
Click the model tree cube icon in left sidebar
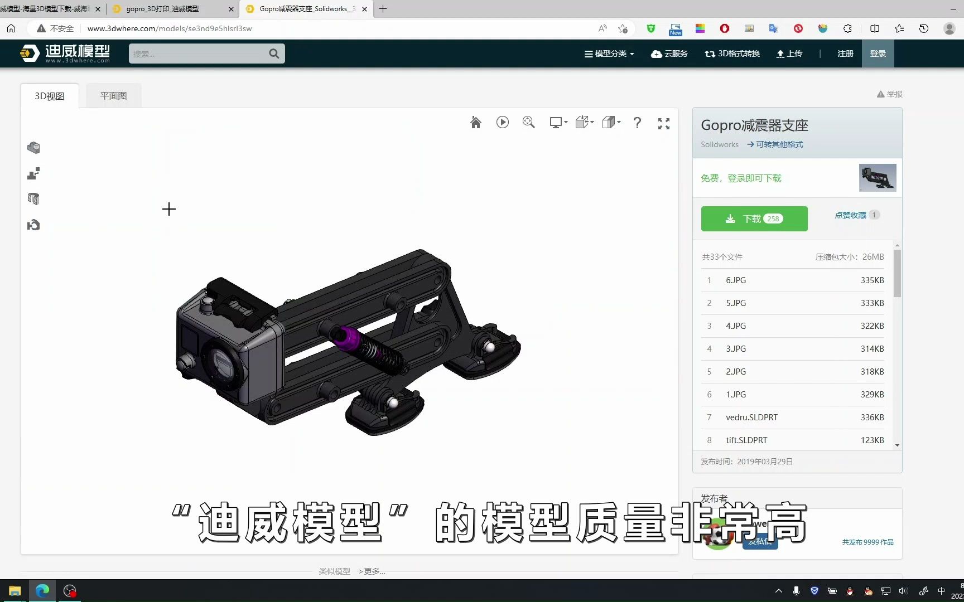click(33, 148)
